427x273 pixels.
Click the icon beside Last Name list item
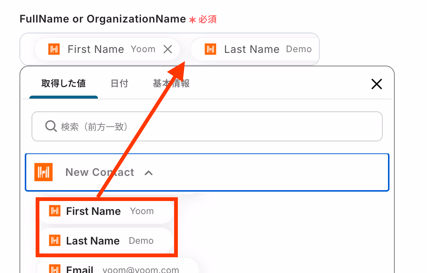54,241
